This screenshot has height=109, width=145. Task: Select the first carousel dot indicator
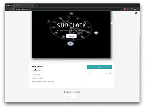click(x=70, y=60)
